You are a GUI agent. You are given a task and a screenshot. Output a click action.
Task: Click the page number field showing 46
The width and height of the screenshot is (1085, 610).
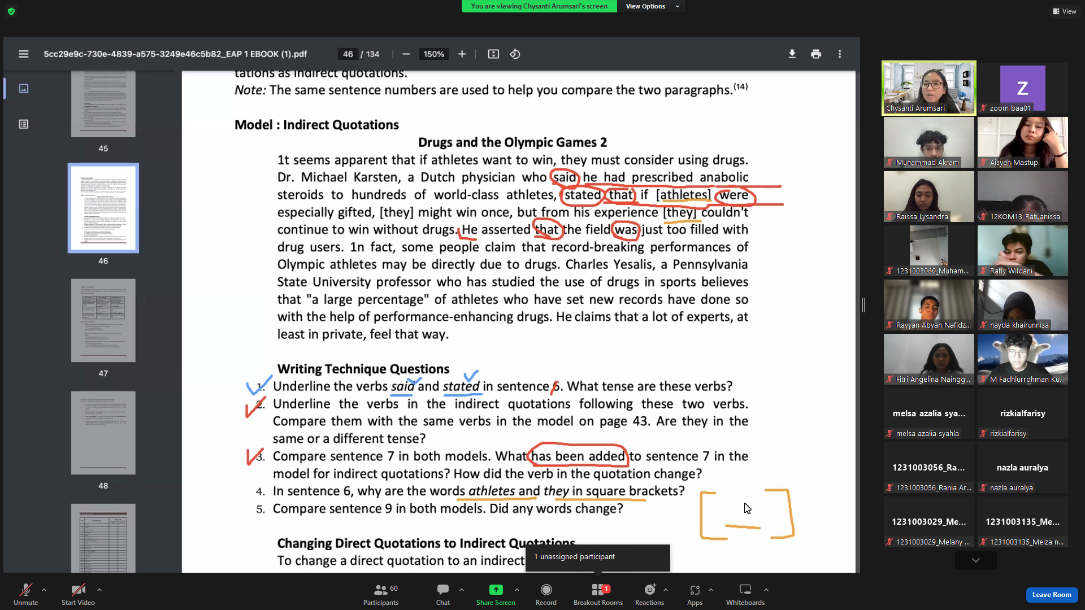pyautogui.click(x=348, y=54)
